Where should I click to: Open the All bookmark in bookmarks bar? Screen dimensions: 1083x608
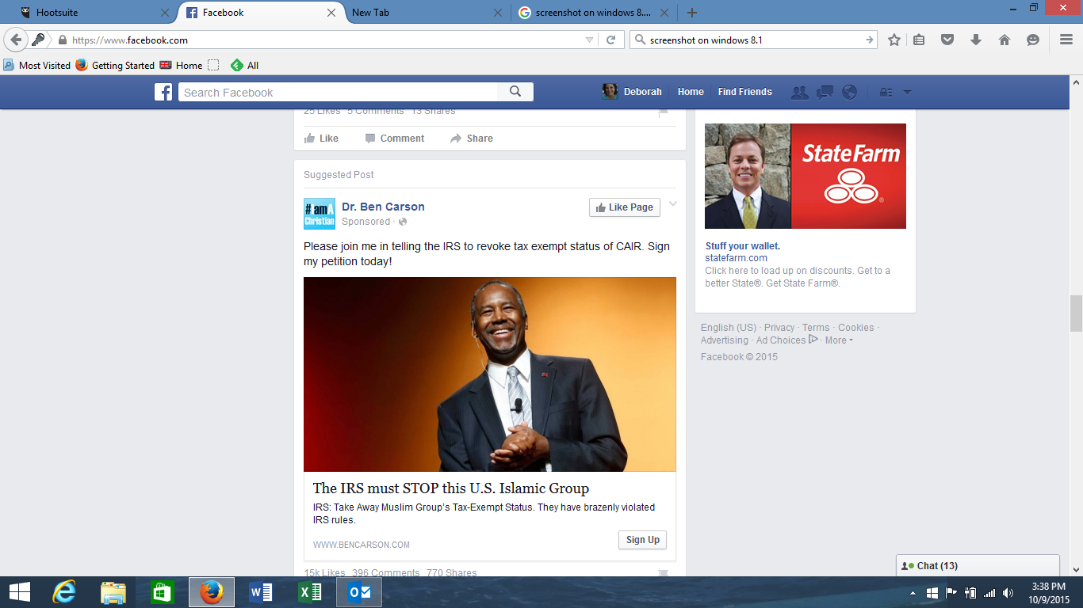click(244, 66)
